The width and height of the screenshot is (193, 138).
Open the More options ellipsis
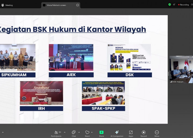[157, 134]
